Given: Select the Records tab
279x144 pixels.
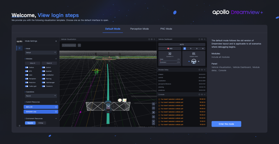Looking at the screenshot, I should point(30,123).
